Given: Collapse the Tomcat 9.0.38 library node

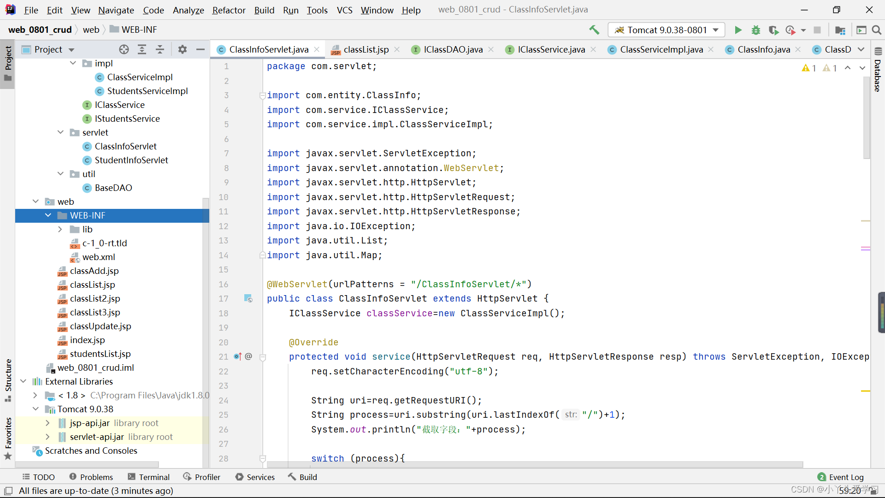Looking at the screenshot, I should (x=35, y=409).
